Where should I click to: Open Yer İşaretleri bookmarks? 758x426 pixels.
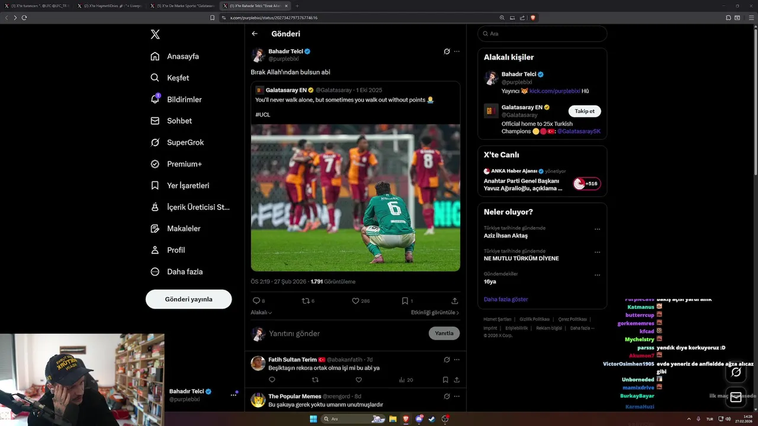point(180,185)
